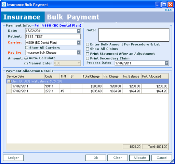Screen dimensions: 175x164
Task: Open the Pay By dropdown list
Action: [79, 53]
